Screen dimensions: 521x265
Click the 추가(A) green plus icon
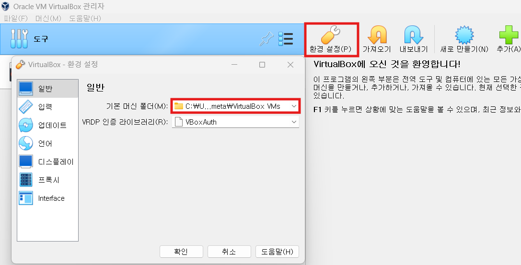click(509, 39)
